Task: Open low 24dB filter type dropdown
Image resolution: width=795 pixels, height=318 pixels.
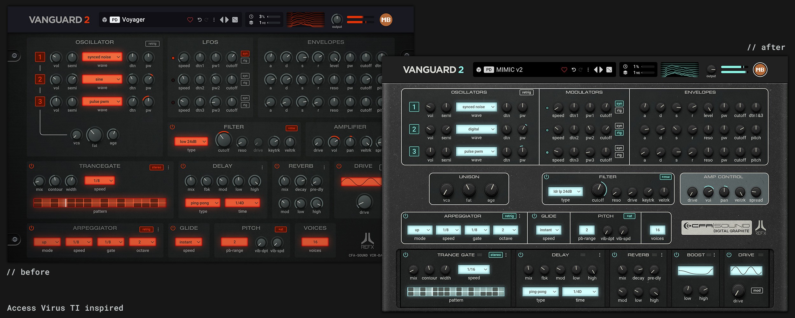Action: click(191, 142)
